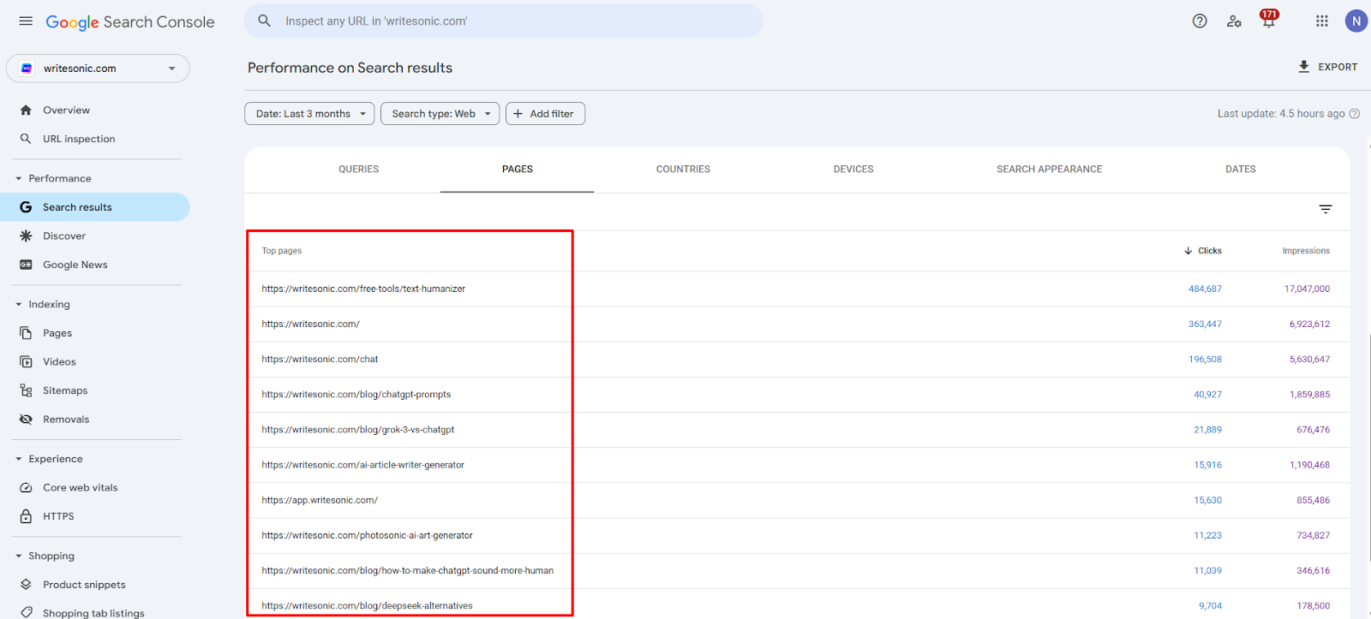Switch to the Devices tab
Image resolution: width=1371 pixels, height=619 pixels.
click(853, 170)
